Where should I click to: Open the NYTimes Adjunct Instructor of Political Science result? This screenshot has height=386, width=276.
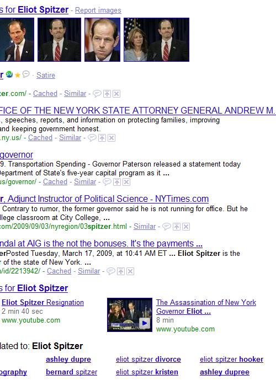[x=104, y=199]
